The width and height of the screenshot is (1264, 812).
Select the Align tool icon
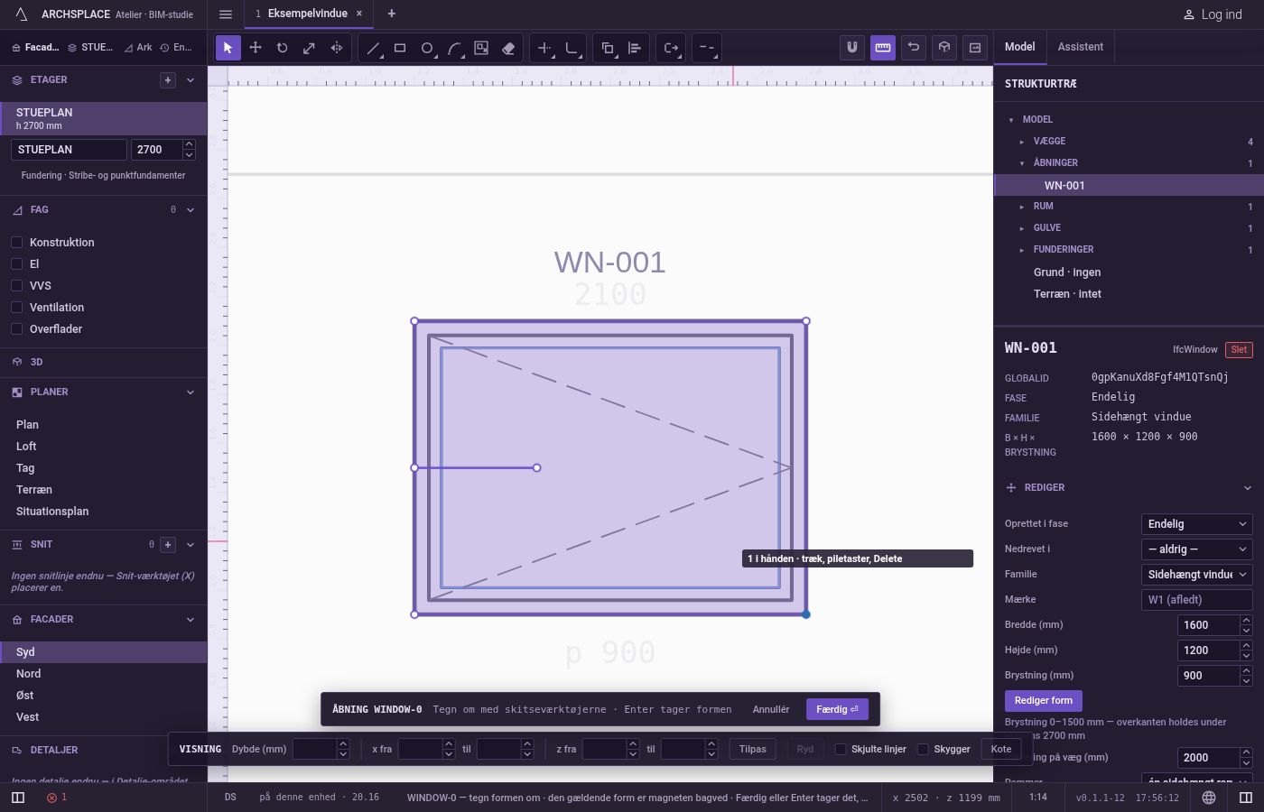(635, 48)
